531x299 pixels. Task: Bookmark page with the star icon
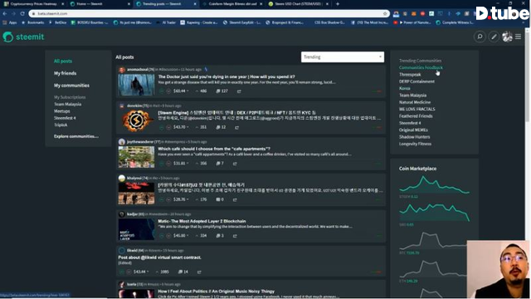(x=385, y=13)
